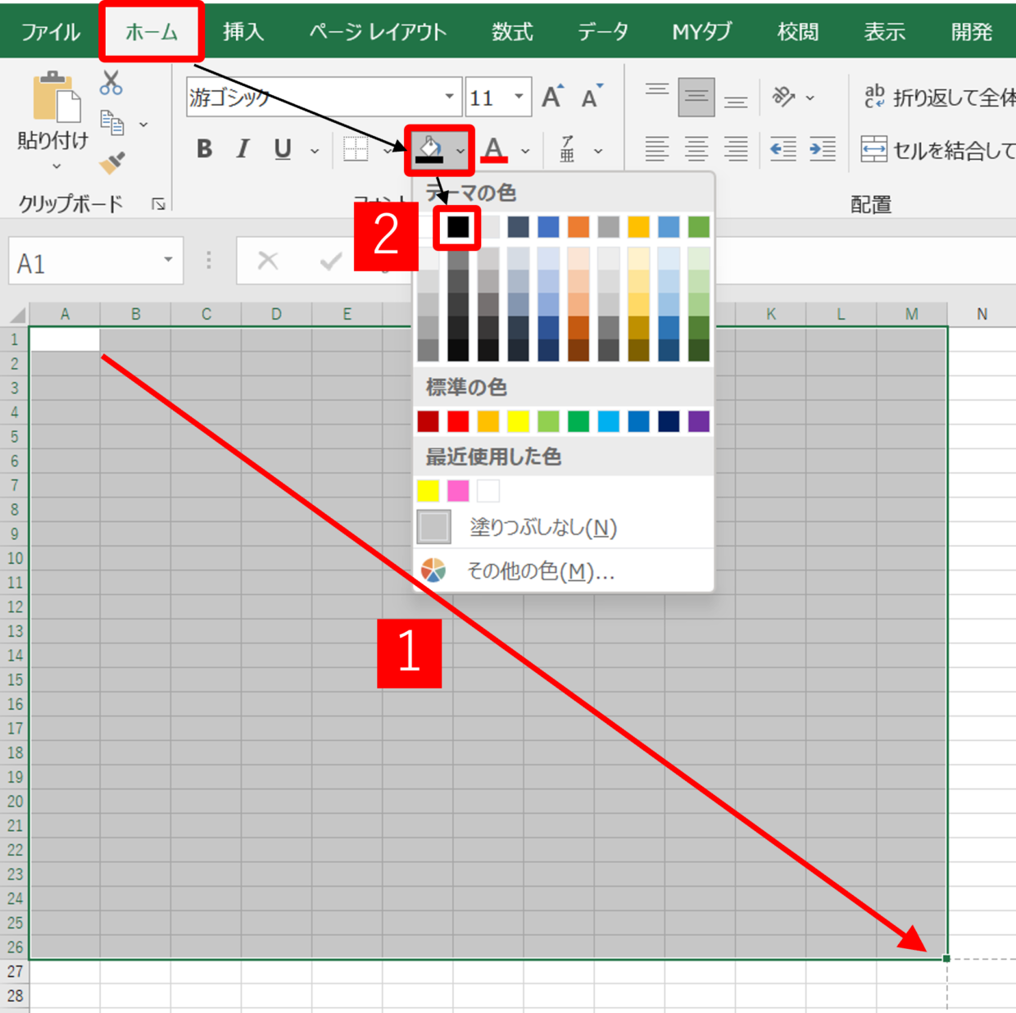Choose 塗りつぶしなし(N) option
Screen dimensions: 1016x1013
point(542,528)
